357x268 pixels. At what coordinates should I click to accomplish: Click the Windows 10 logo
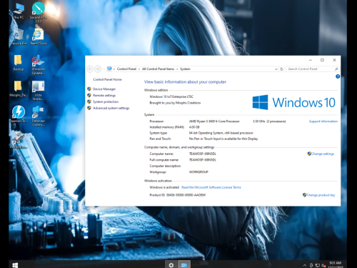point(294,102)
